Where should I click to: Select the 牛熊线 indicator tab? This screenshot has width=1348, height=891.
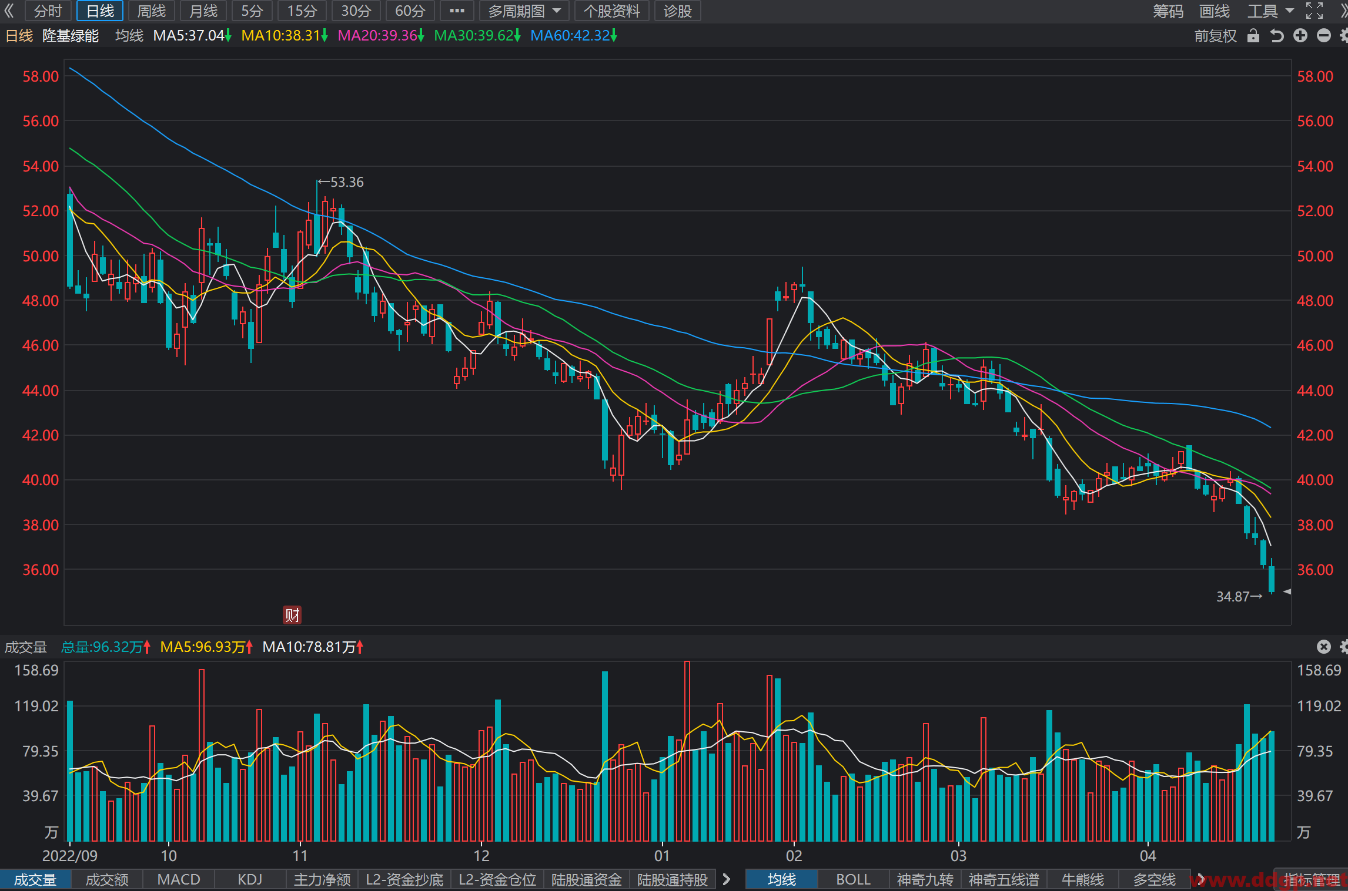tap(1083, 880)
